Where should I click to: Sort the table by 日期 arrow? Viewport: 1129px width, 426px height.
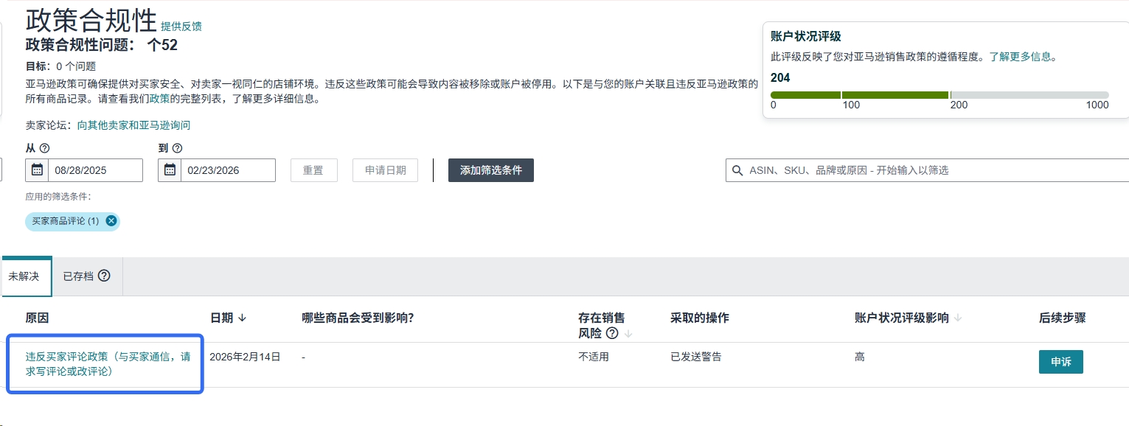[x=242, y=318]
